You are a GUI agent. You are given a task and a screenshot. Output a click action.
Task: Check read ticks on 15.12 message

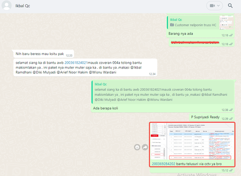pyautogui.click(x=231, y=170)
